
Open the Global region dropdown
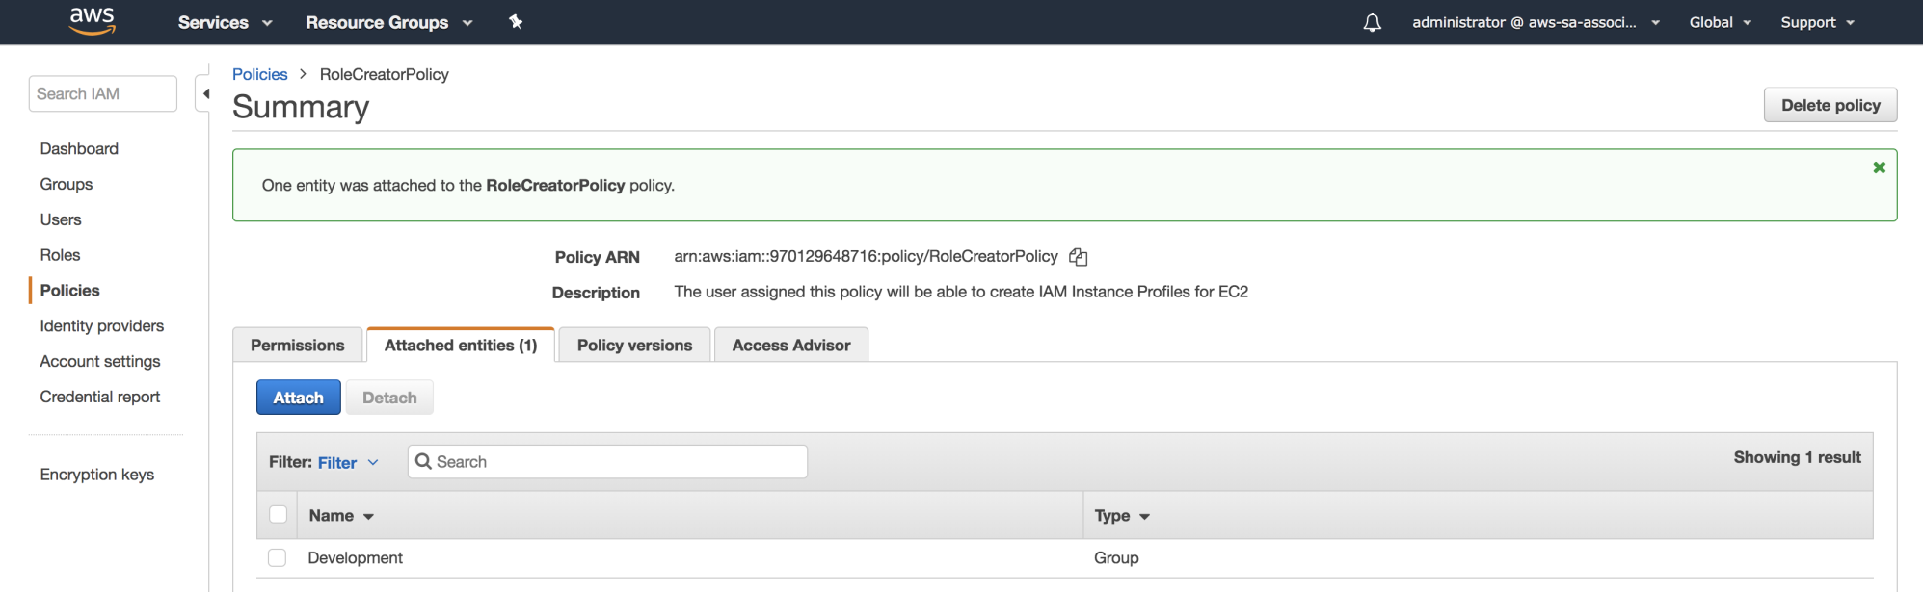(x=1720, y=22)
